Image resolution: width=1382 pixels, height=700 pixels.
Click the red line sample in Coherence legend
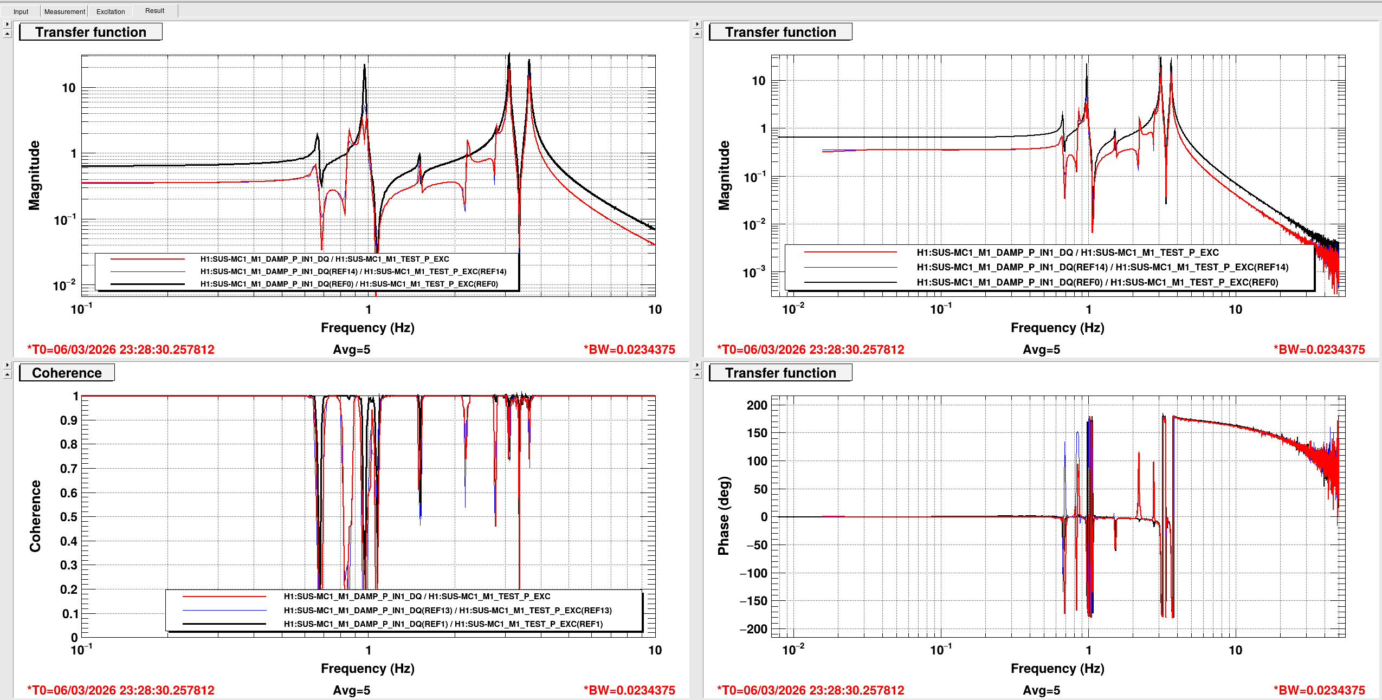[x=224, y=597]
